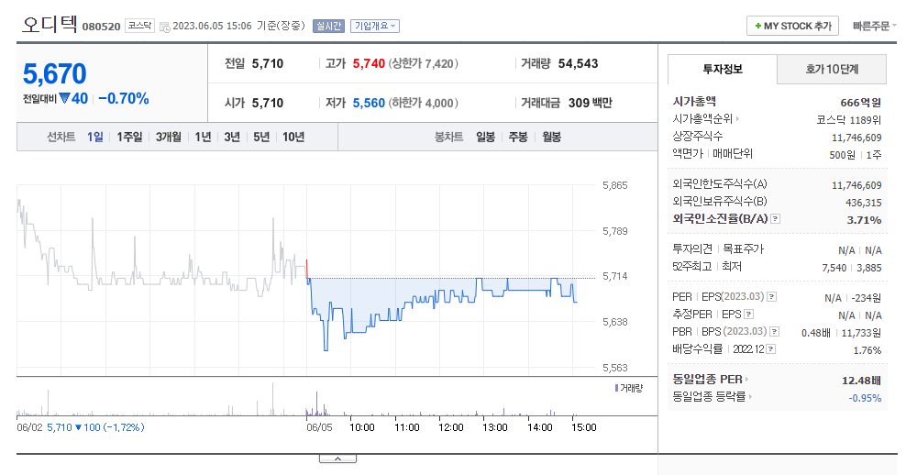Viewport: 906px width, 475px height.
Task: Expand the 빠른주문 dropdown
Action: coord(874,26)
